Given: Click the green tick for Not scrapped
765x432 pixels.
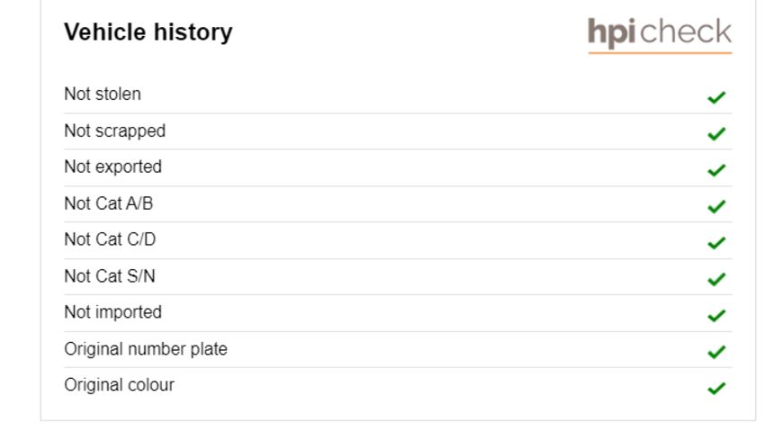Looking at the screenshot, I should (x=716, y=134).
